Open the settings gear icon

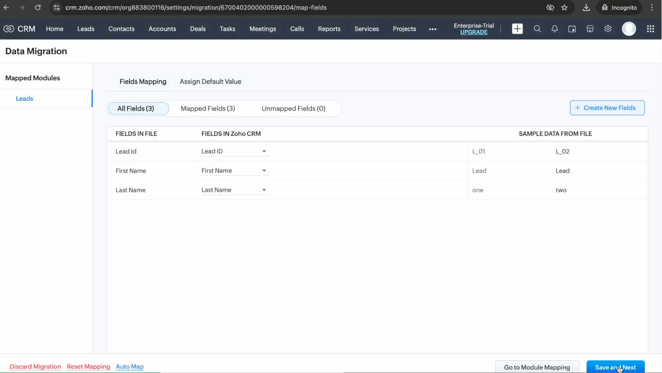point(608,29)
